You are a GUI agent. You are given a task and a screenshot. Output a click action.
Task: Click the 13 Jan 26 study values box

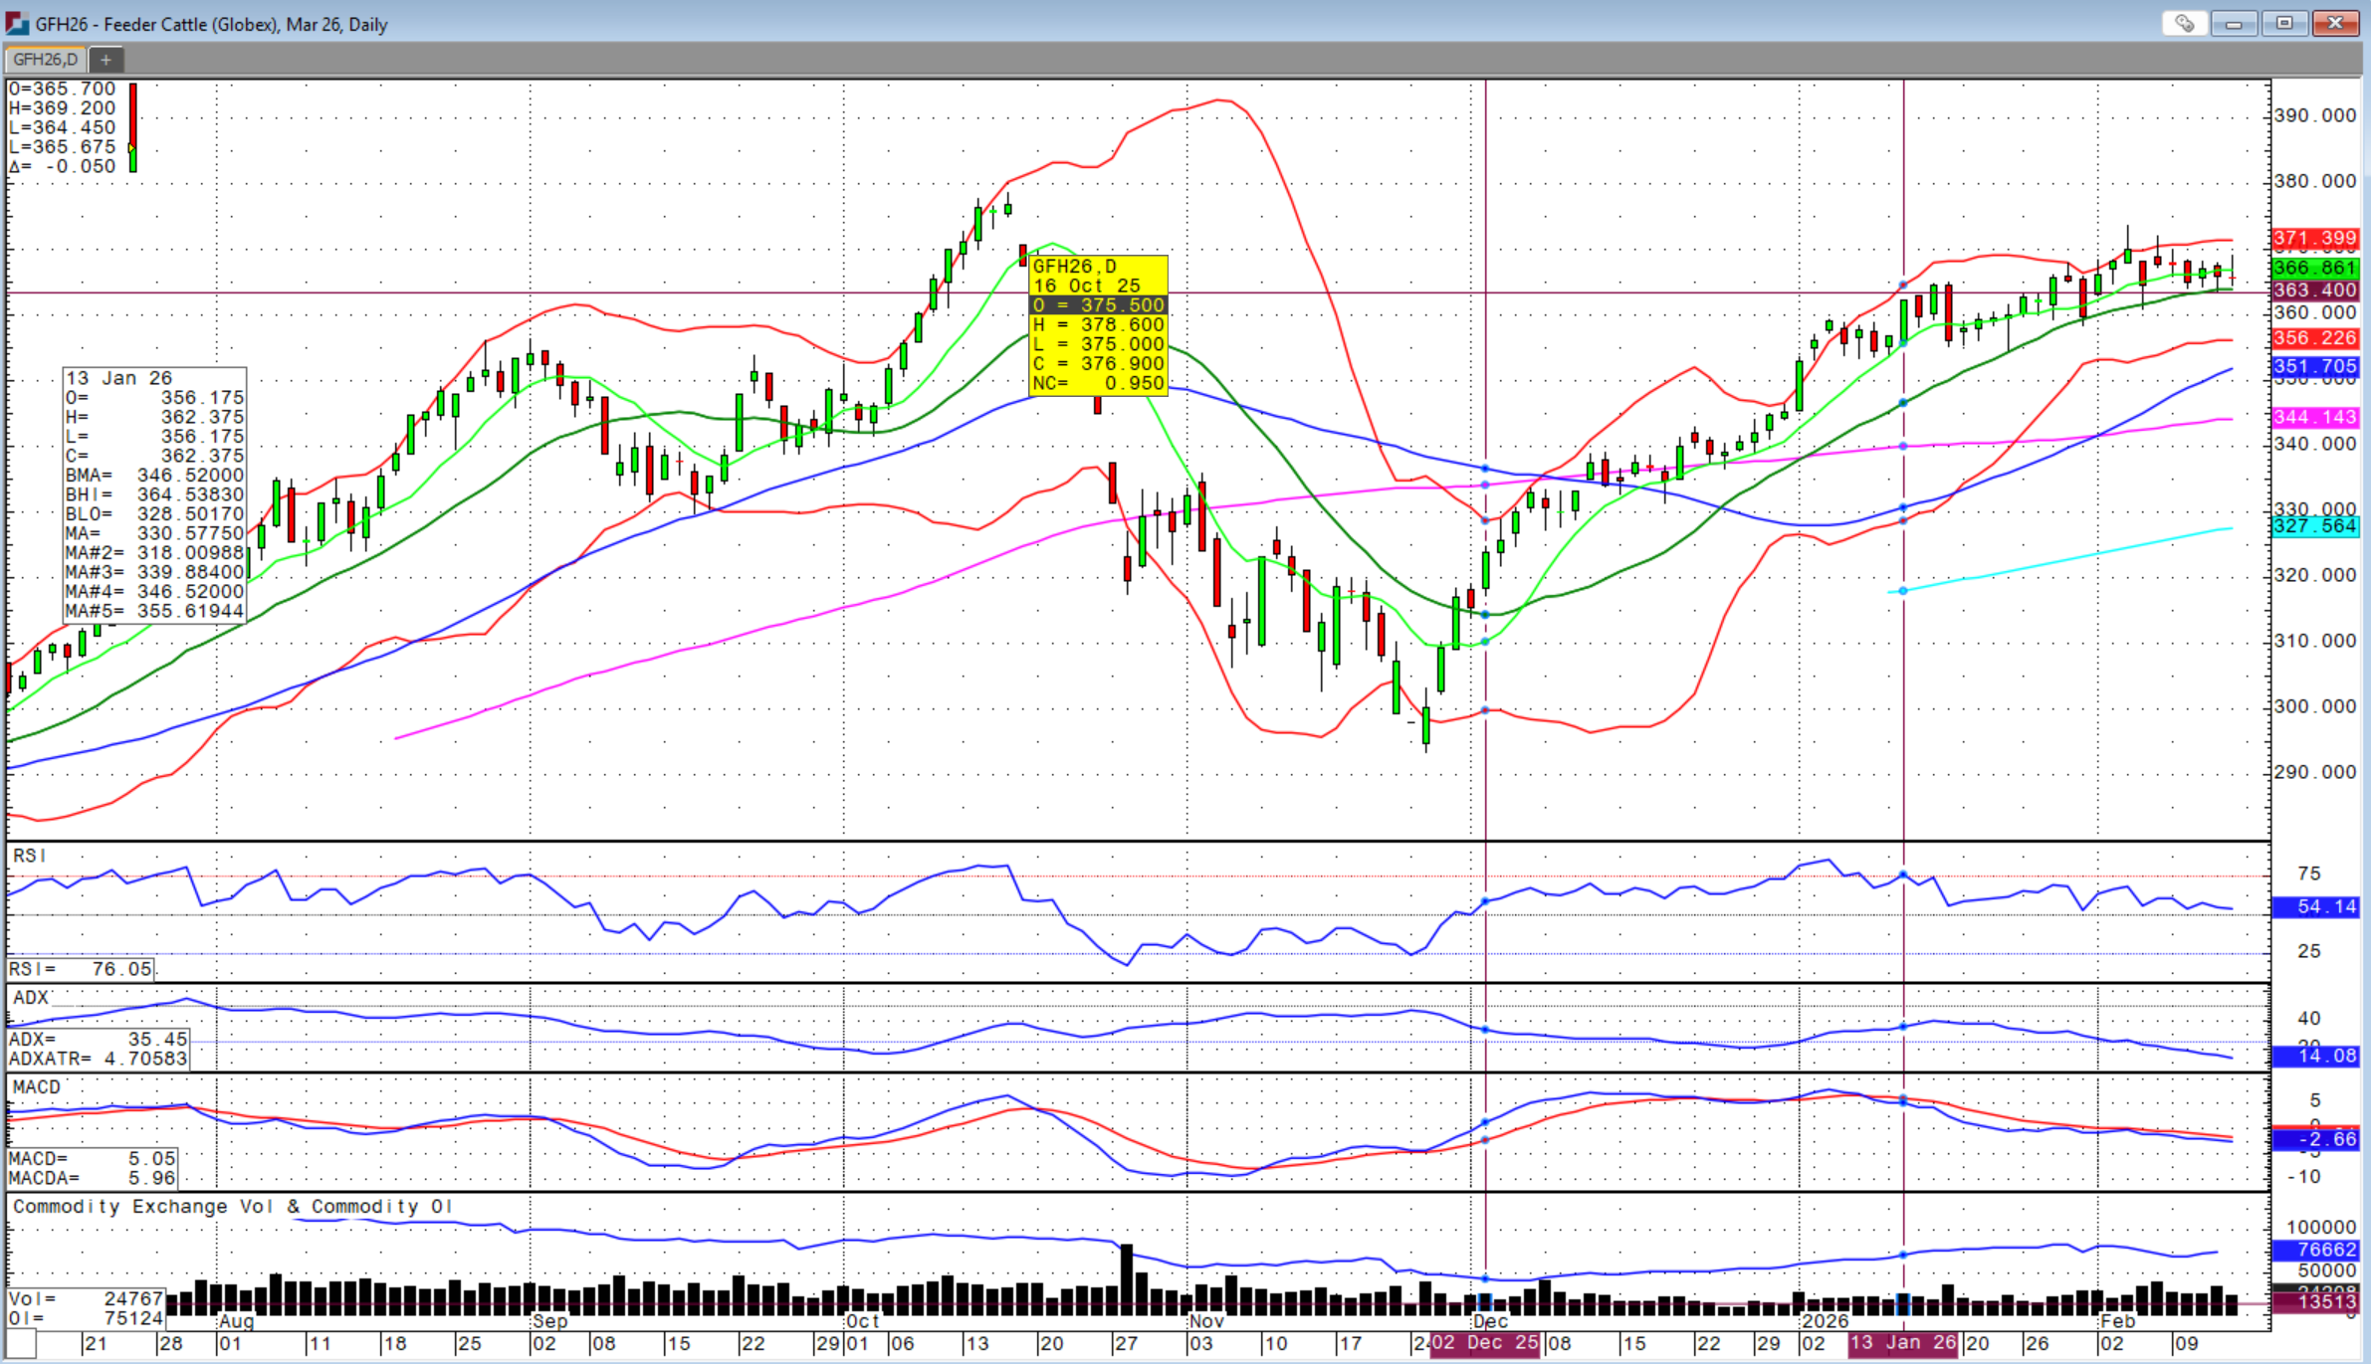coord(154,494)
